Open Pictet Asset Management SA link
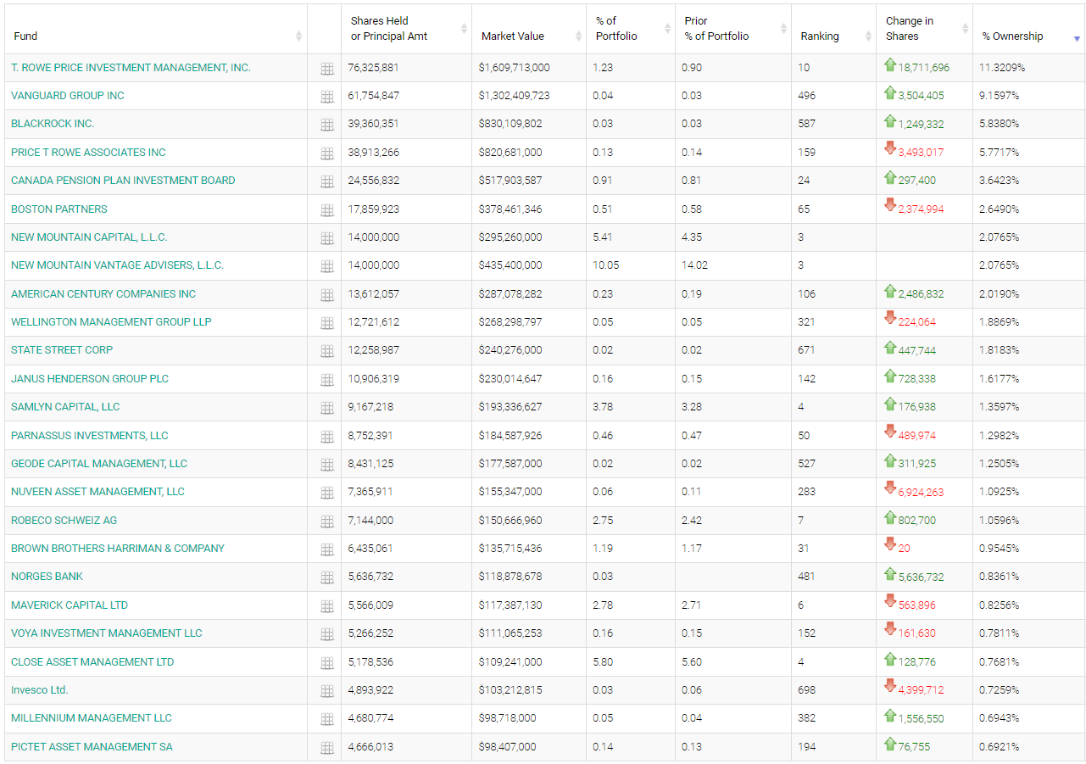 click(x=92, y=747)
